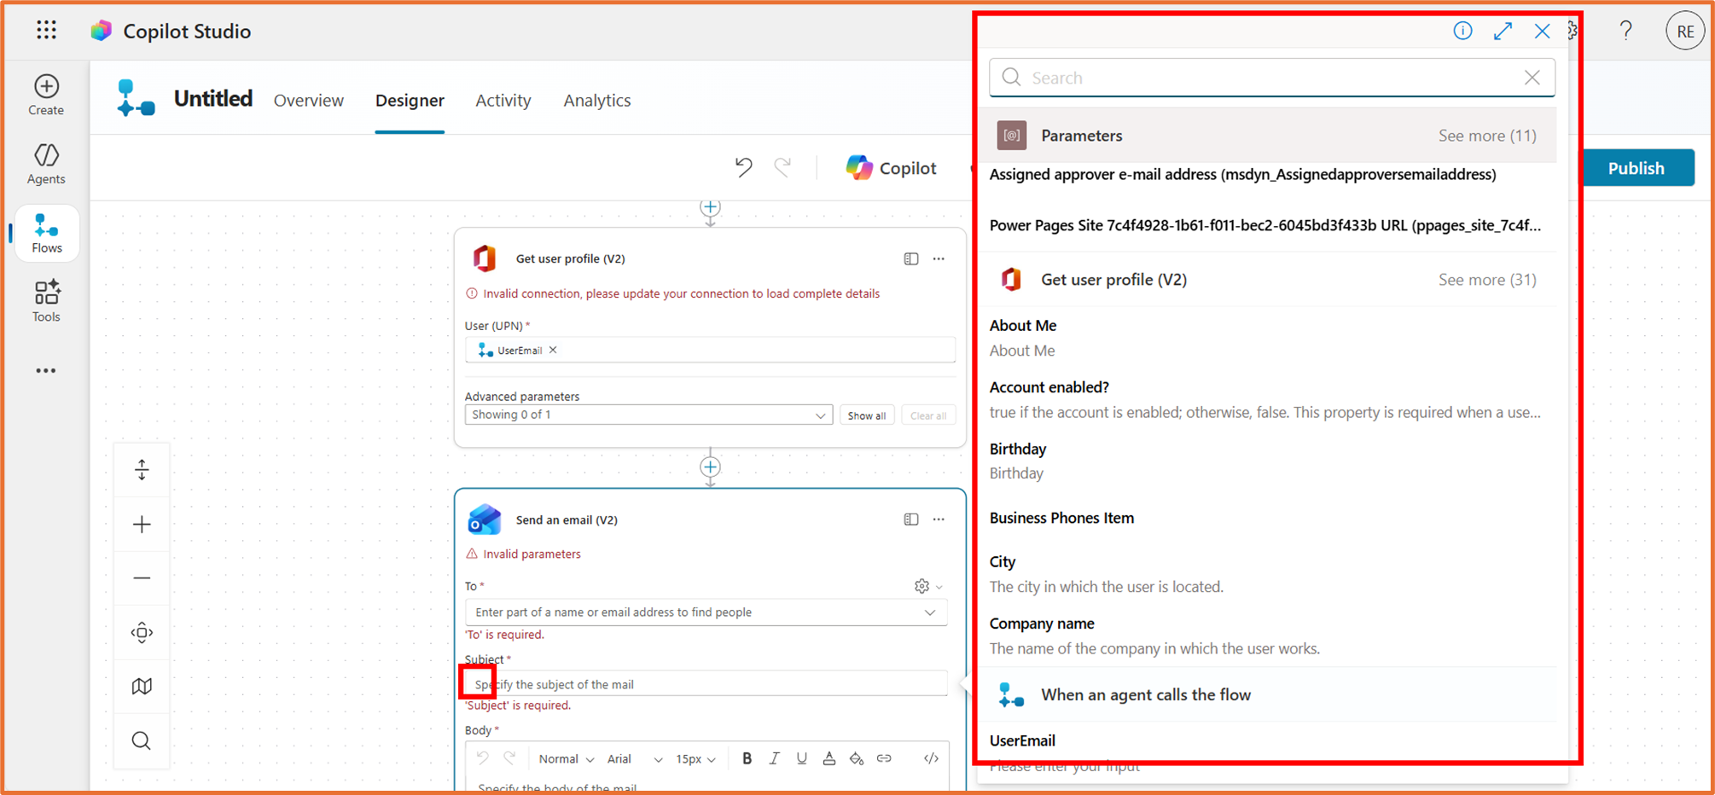Zoom in with the plus canvas control

(x=142, y=525)
